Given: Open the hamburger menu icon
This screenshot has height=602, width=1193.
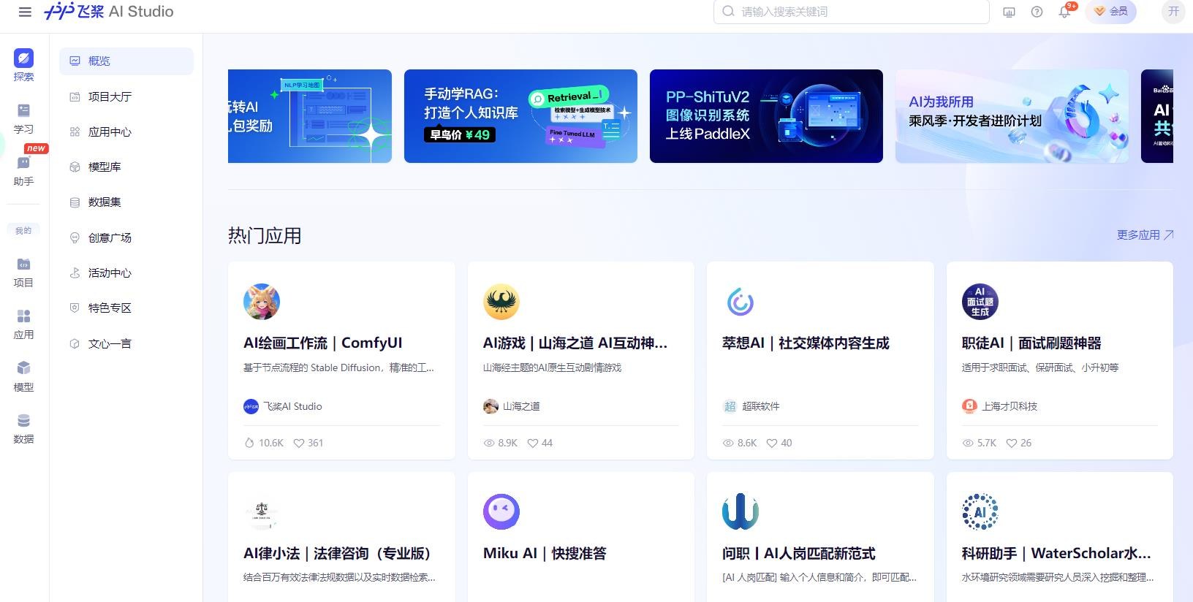Looking at the screenshot, I should coord(25,12).
